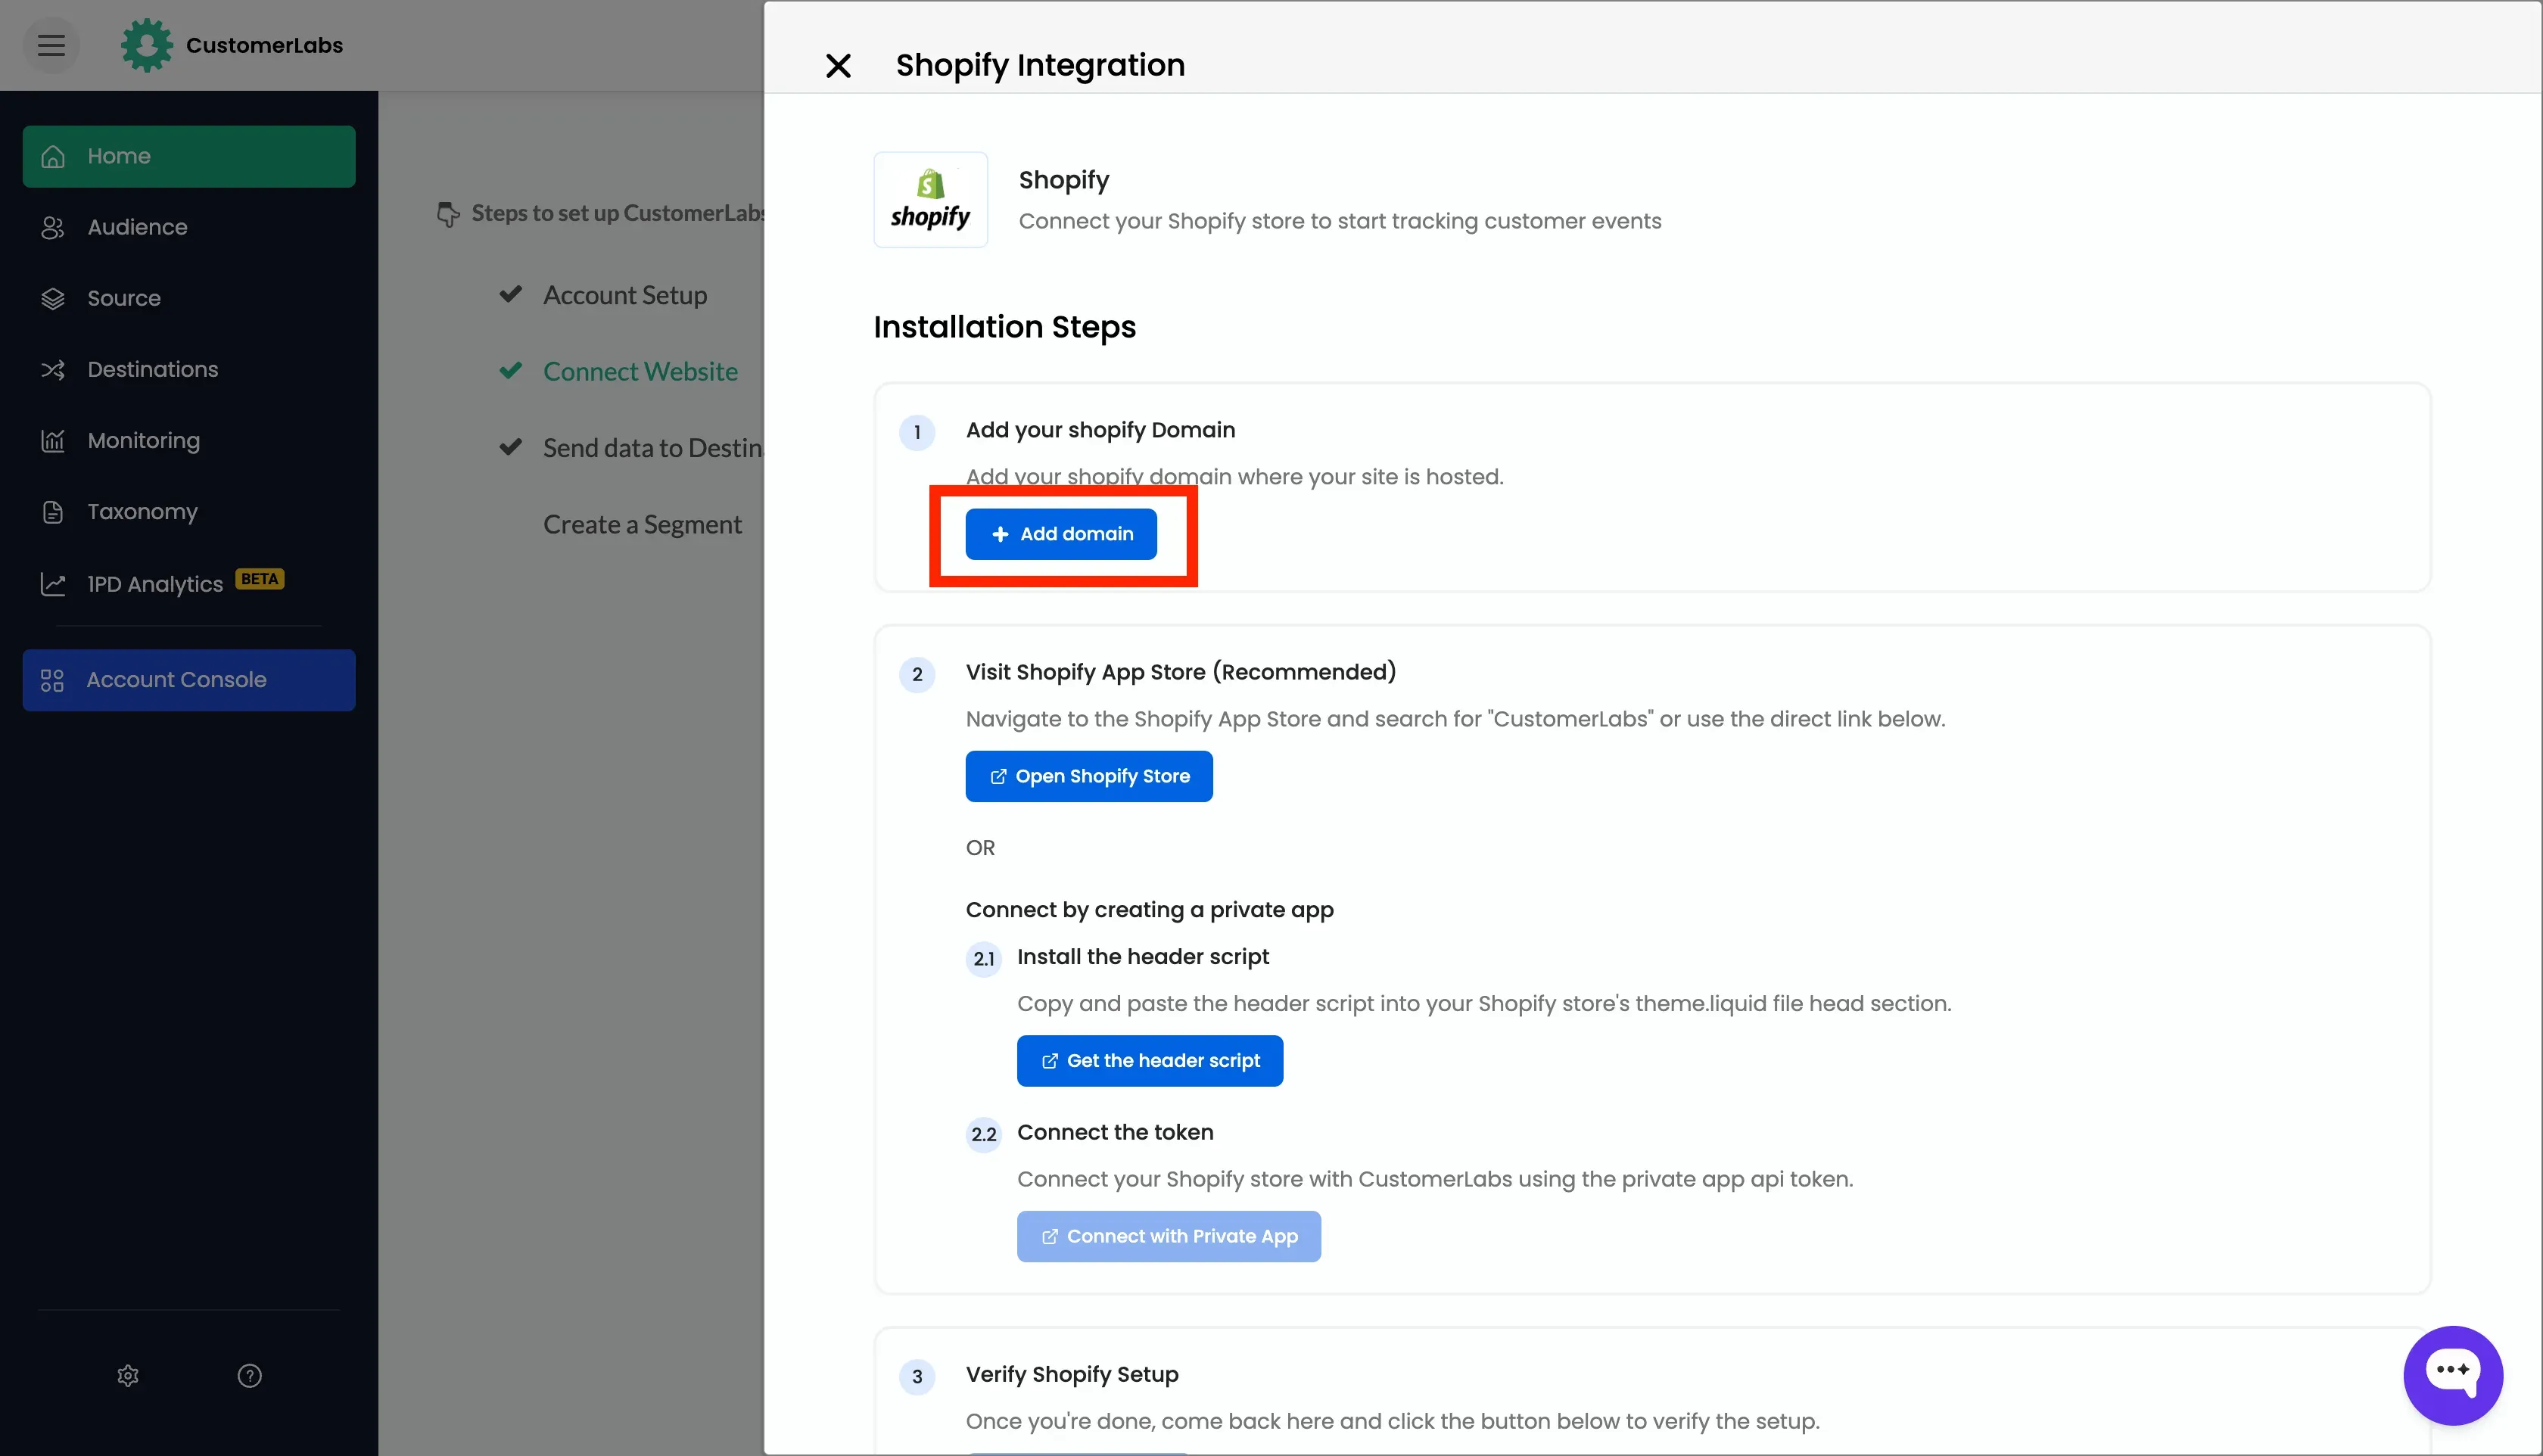
Task: Click Connect with Private App button
Action: point(1169,1236)
